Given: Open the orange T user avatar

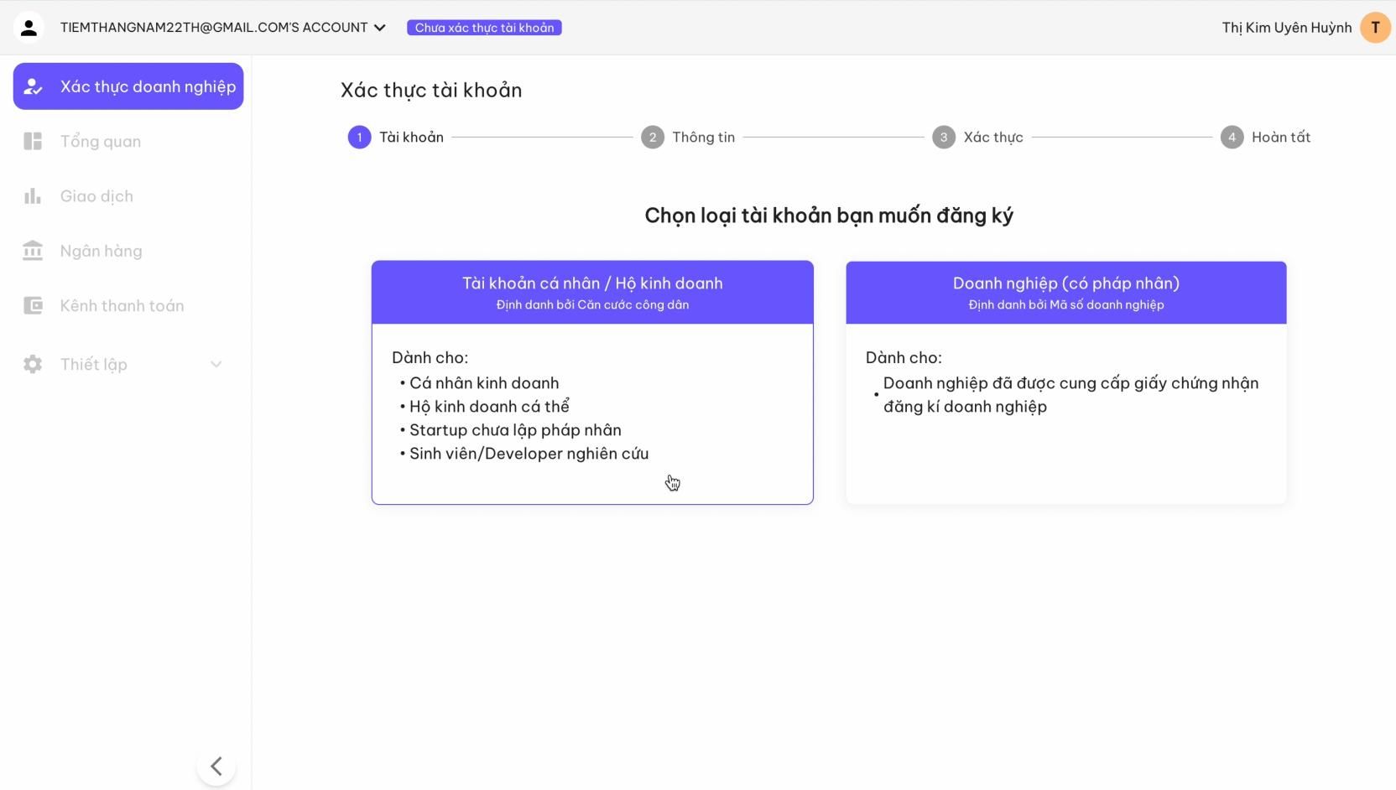Looking at the screenshot, I should (1375, 28).
